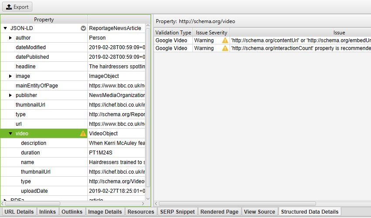The image size is (371, 218).
Task: Select the headline property row
Action: [x=44, y=67]
